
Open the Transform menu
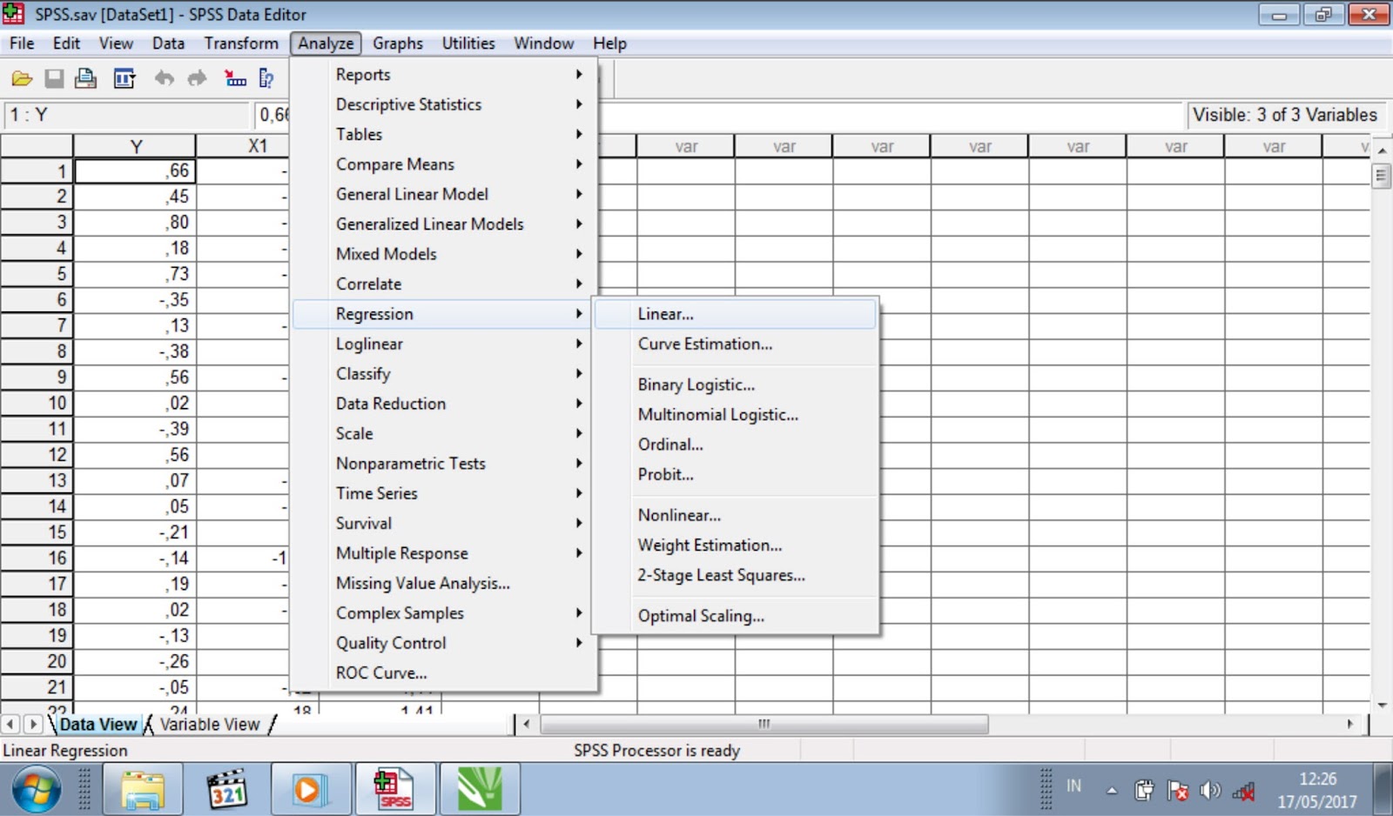coord(241,43)
